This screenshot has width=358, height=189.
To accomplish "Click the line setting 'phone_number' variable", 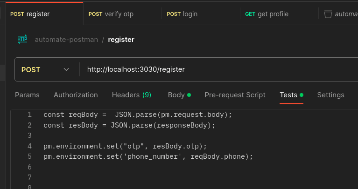I will [x=148, y=157].
